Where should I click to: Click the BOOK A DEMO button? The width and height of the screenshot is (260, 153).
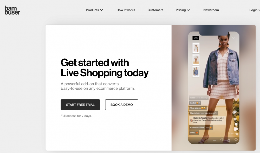pyautogui.click(x=121, y=105)
